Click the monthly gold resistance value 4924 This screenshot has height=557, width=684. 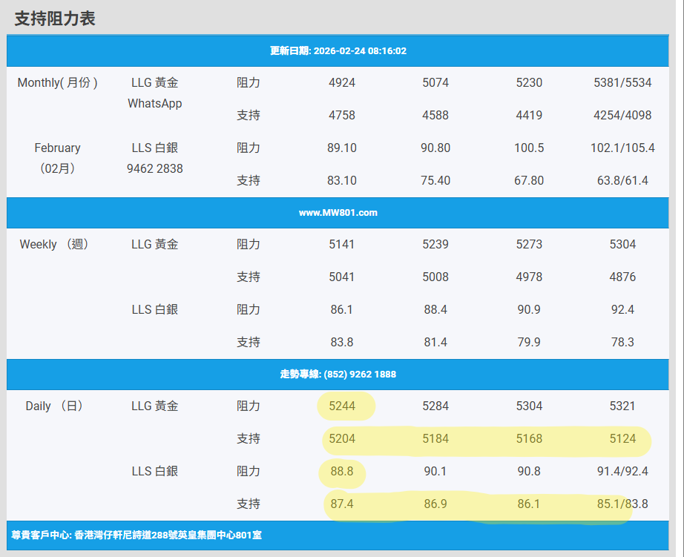[x=342, y=83]
